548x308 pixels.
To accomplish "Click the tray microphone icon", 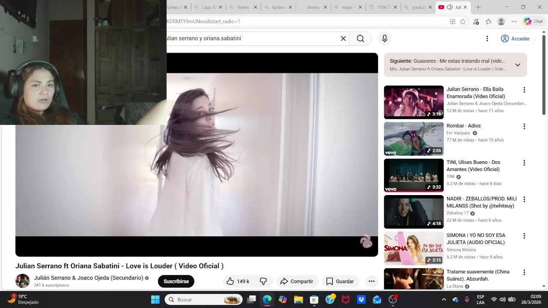I will [467, 299].
